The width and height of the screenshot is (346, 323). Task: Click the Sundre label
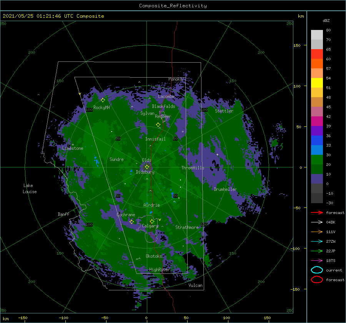tap(116, 159)
